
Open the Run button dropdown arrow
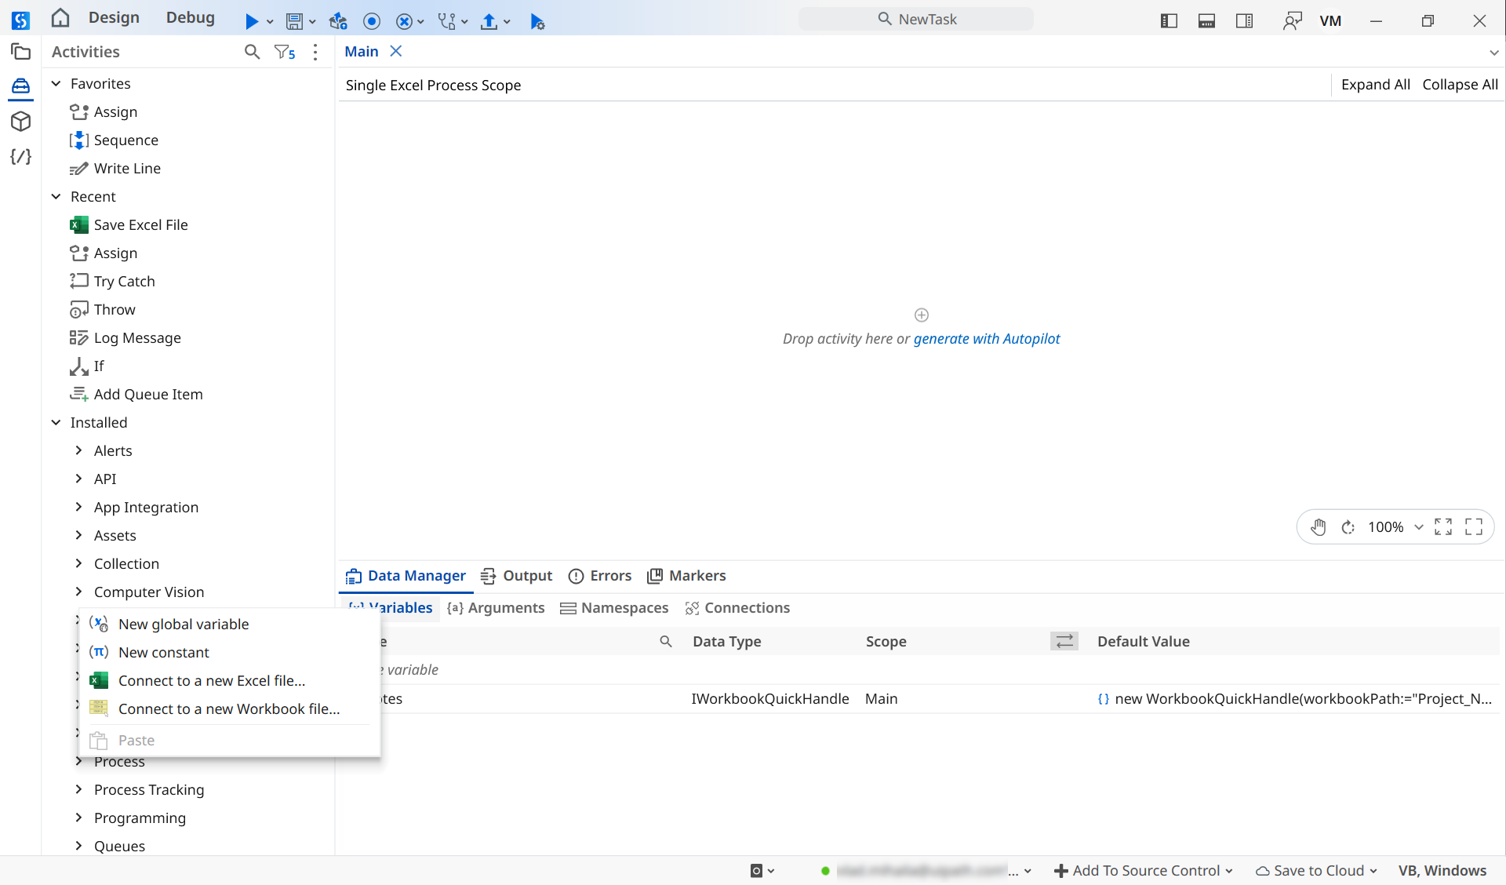pos(270,21)
